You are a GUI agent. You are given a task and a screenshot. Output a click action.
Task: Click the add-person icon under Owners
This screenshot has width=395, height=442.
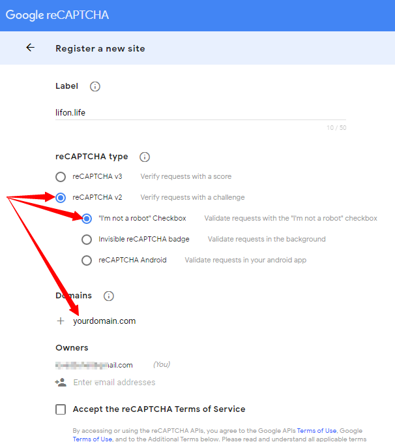pos(61,382)
